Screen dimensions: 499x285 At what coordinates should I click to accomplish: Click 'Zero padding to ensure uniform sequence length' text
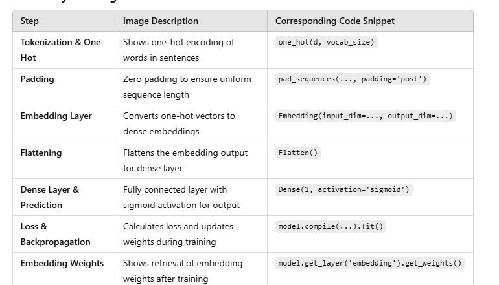click(x=187, y=87)
